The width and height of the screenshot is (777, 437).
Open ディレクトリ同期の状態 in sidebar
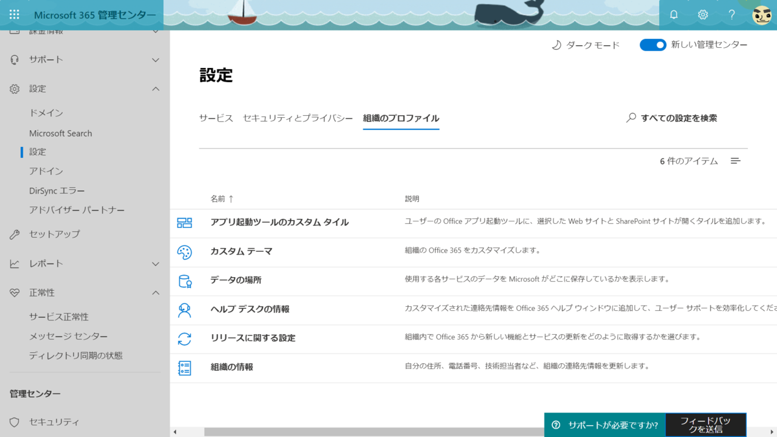point(76,356)
